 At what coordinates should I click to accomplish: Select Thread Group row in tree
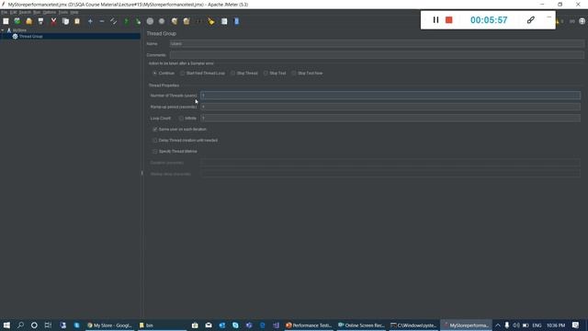click(70, 37)
